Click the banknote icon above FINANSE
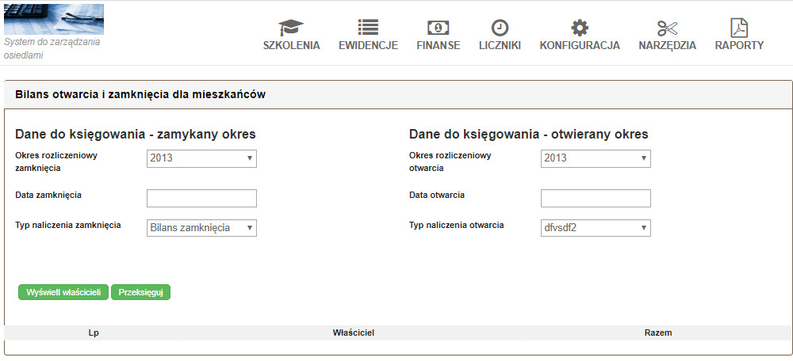The image size is (793, 361). coord(438,27)
